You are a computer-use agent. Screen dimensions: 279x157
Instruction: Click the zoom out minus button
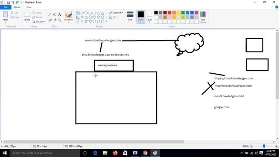(x=252, y=146)
